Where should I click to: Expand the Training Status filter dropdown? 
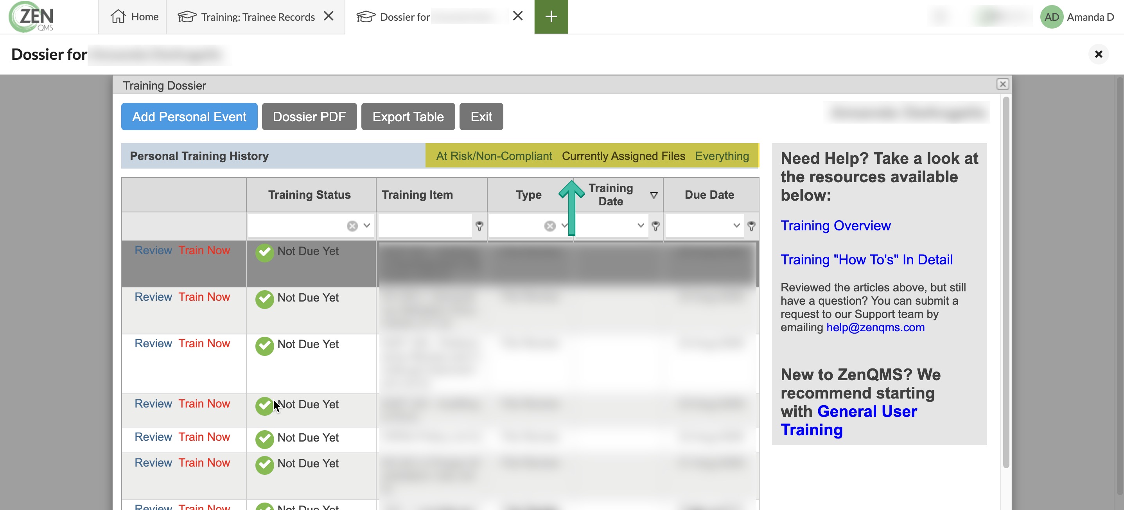click(x=366, y=226)
